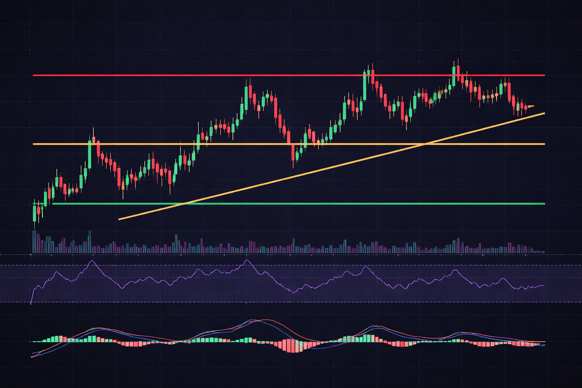Select the last bar in volume histogram
This screenshot has width=582, height=388.
pos(543,252)
